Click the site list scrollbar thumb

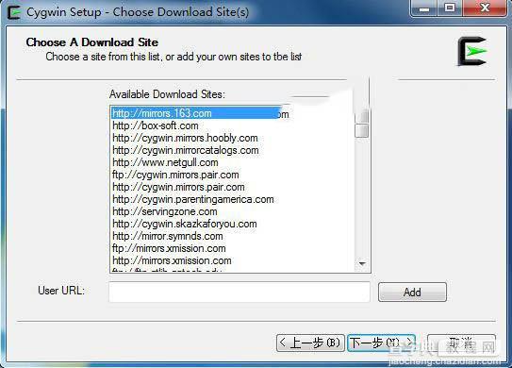362,130
